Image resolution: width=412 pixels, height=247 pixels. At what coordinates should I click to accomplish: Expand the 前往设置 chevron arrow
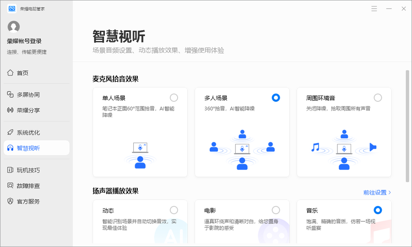pyautogui.click(x=390, y=193)
